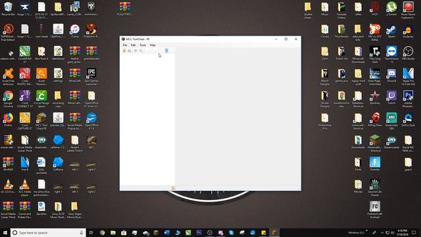Open the Edit menu in MCC ToolChest
Screen dimensions: 421x237
[133, 45]
